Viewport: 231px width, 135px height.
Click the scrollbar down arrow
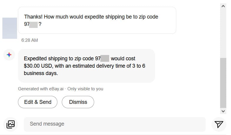(x=223, y=111)
